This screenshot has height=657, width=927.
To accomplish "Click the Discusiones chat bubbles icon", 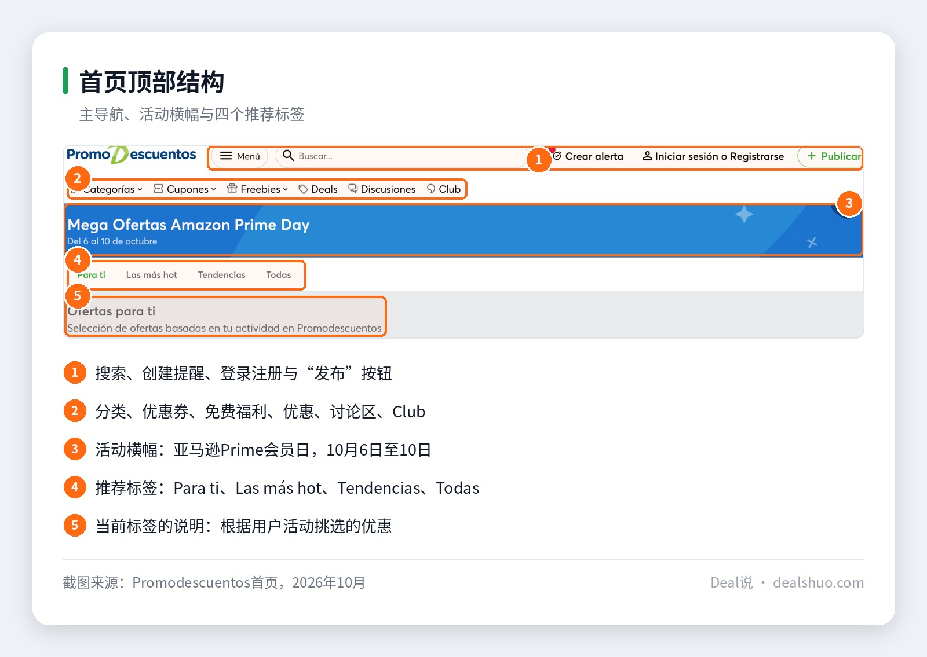I will pos(353,189).
